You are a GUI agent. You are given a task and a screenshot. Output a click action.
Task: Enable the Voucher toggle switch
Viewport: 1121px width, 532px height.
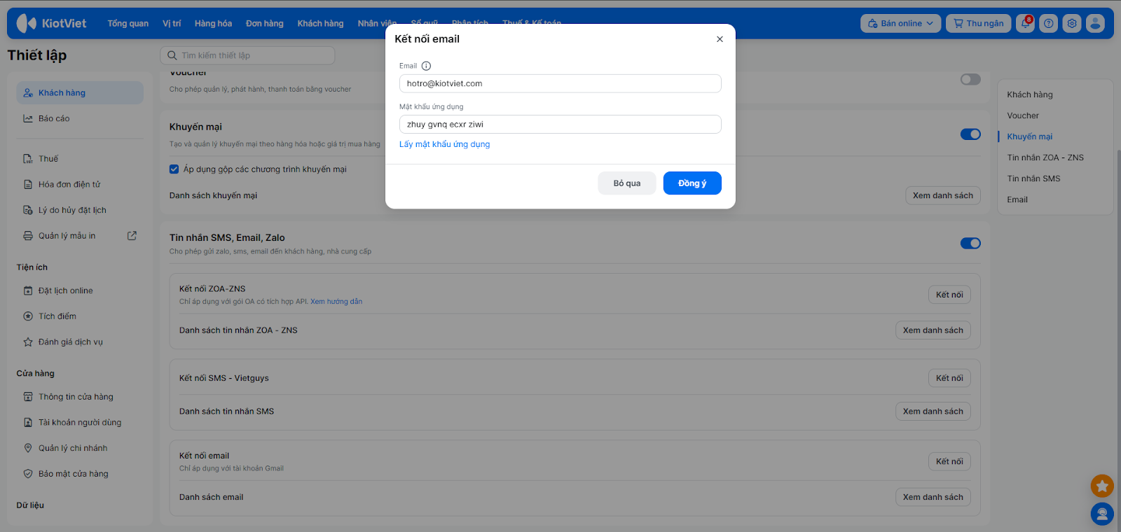(970, 80)
